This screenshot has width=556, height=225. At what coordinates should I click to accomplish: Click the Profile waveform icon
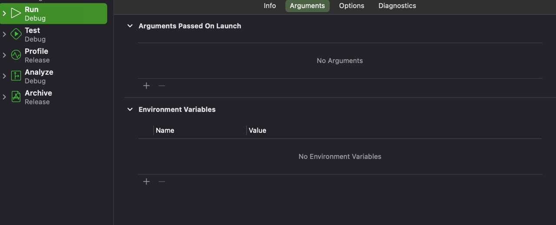tap(16, 55)
